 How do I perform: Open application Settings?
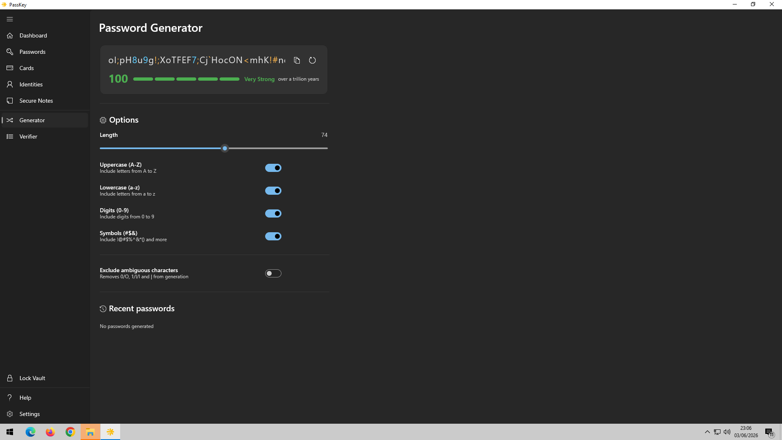[45, 414]
